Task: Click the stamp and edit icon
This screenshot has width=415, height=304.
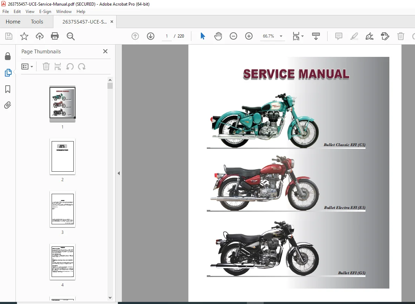Action: pyautogui.click(x=385, y=36)
